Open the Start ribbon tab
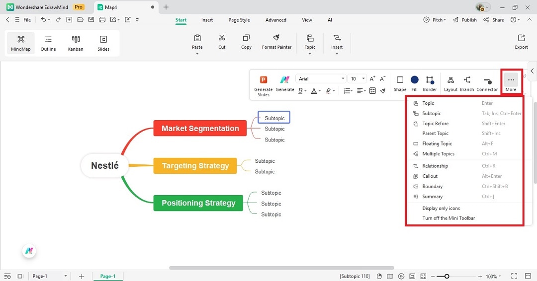This screenshot has width=537, height=281. pos(181,20)
